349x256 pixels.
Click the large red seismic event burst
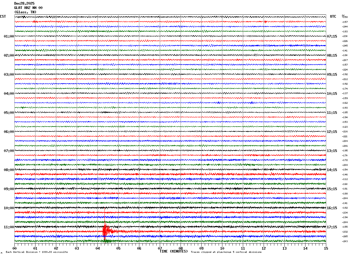coord(107,231)
